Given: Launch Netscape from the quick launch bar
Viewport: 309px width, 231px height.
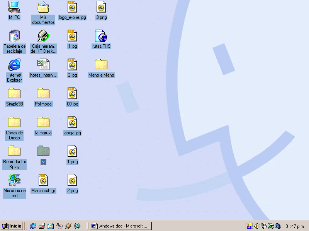Looking at the screenshot, I should [x=77, y=226].
